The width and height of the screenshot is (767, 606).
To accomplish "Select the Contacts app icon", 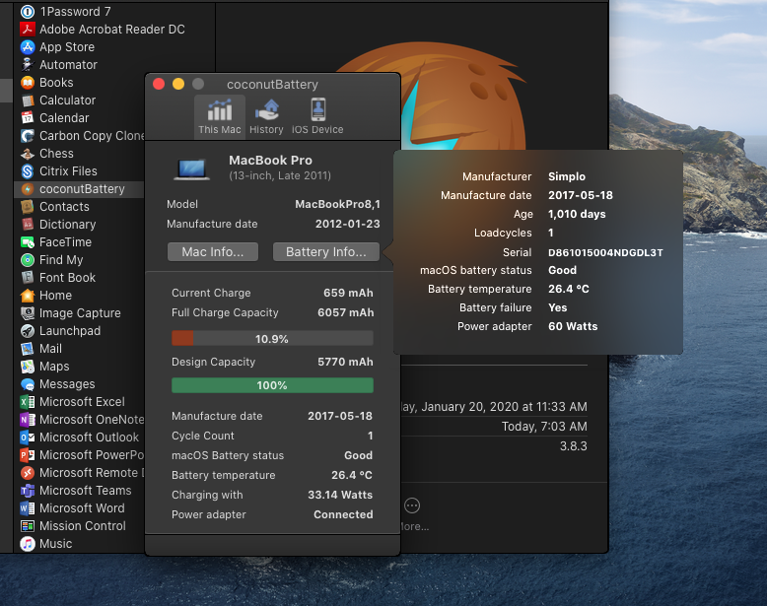I will [28, 206].
